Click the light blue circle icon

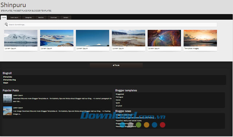[x=122, y=125]
